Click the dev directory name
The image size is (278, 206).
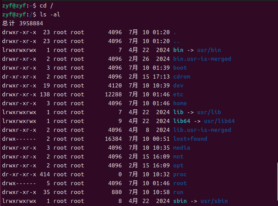pos(178,85)
